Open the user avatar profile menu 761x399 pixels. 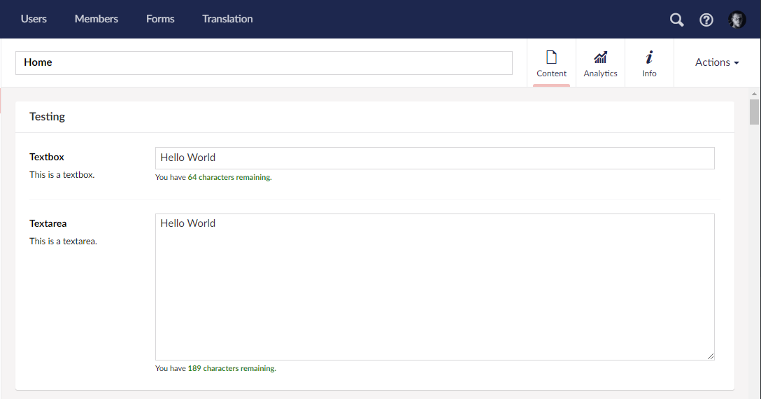point(737,20)
